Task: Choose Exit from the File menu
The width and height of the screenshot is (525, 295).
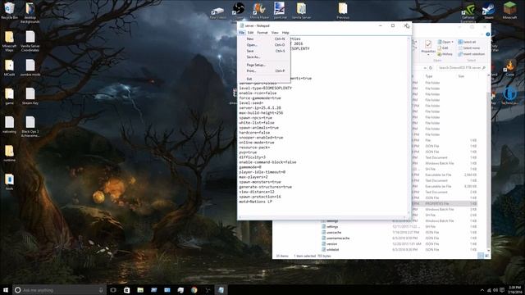Action: [x=264, y=79]
